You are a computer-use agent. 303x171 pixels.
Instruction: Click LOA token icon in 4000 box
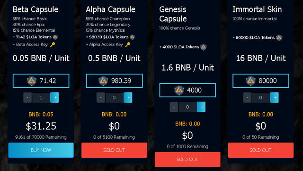(179, 90)
